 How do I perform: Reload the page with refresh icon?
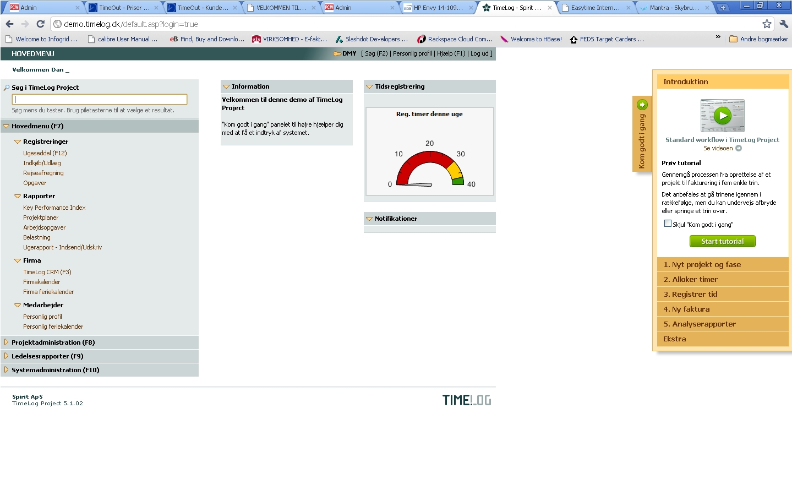(40, 24)
